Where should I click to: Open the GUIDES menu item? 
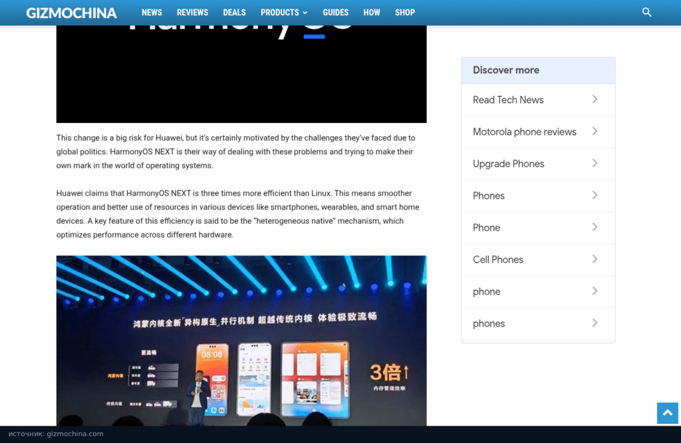tap(336, 13)
